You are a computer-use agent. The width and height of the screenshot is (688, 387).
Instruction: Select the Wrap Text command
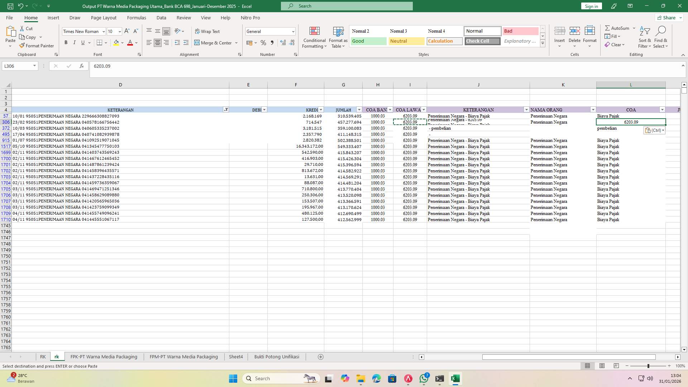click(208, 31)
